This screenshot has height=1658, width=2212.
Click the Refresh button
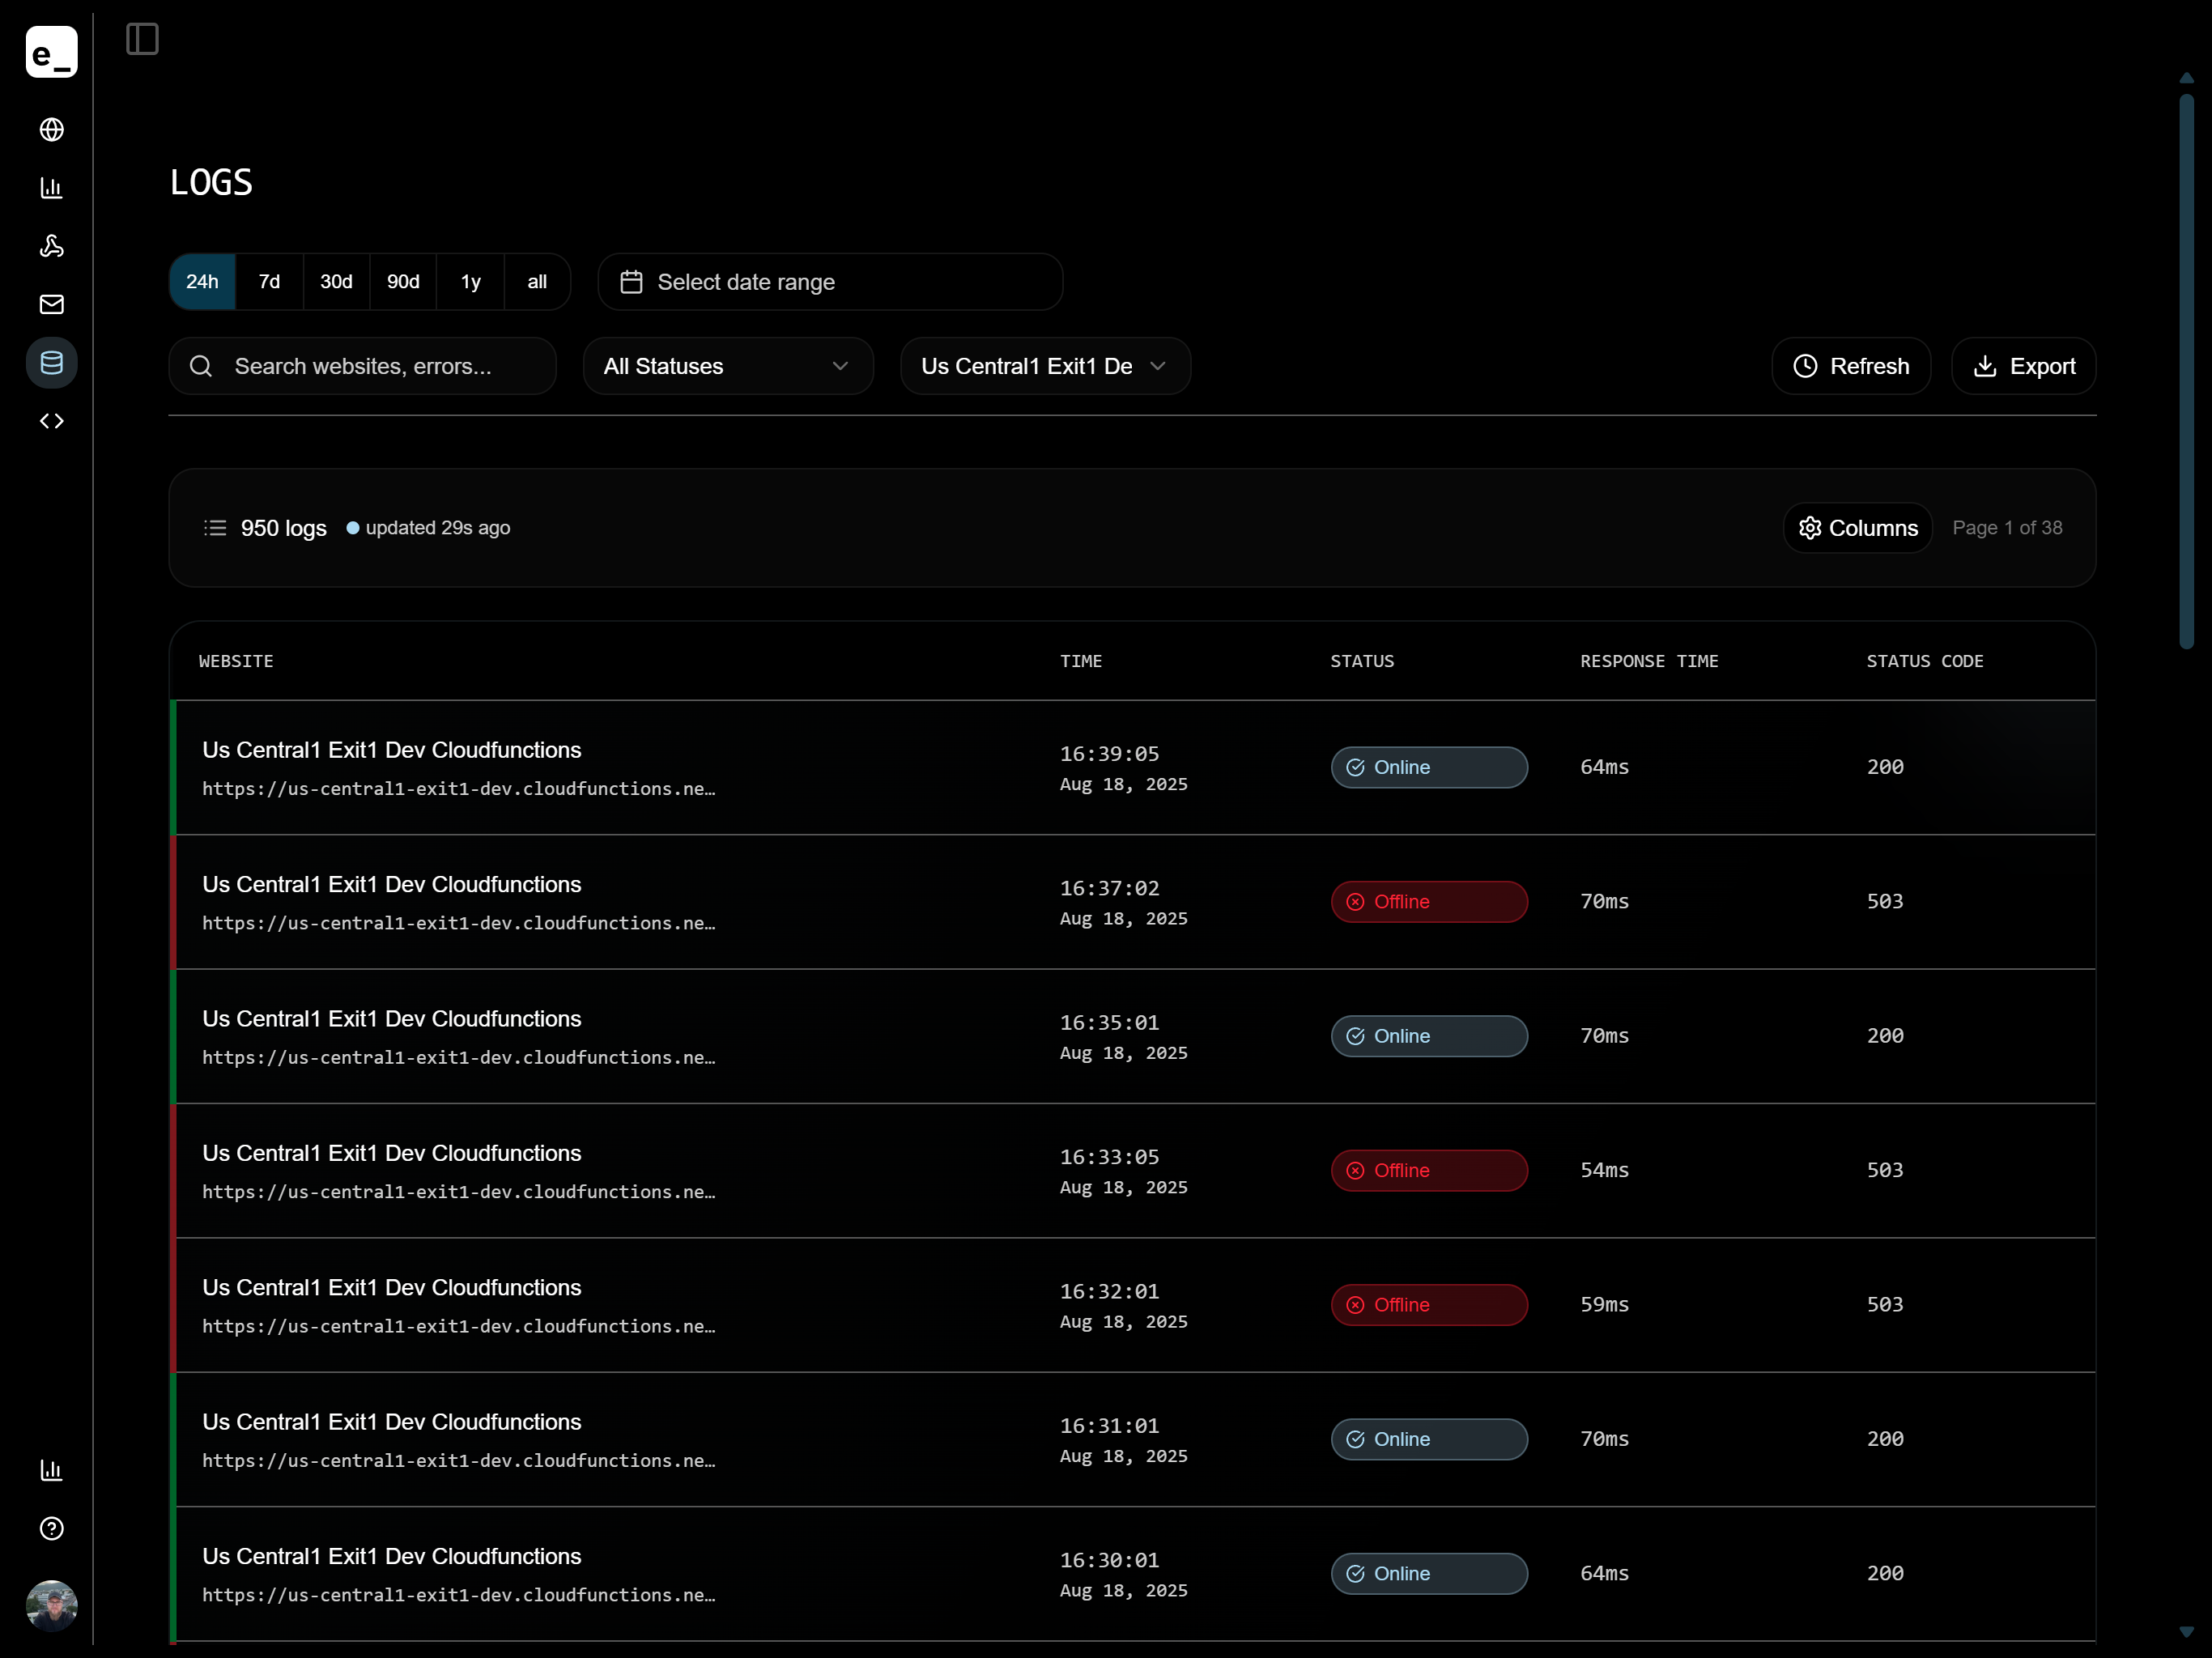[1850, 366]
